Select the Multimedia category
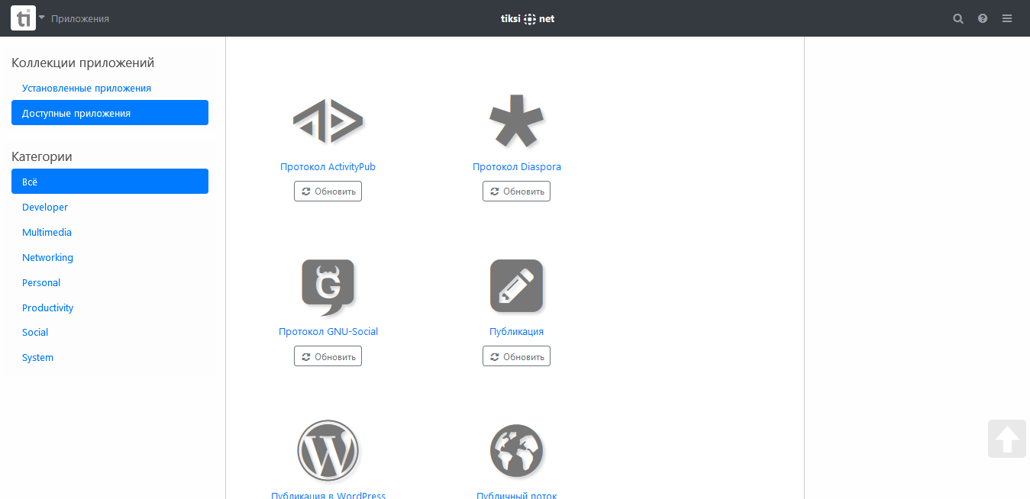The height and width of the screenshot is (499, 1030). (110, 232)
